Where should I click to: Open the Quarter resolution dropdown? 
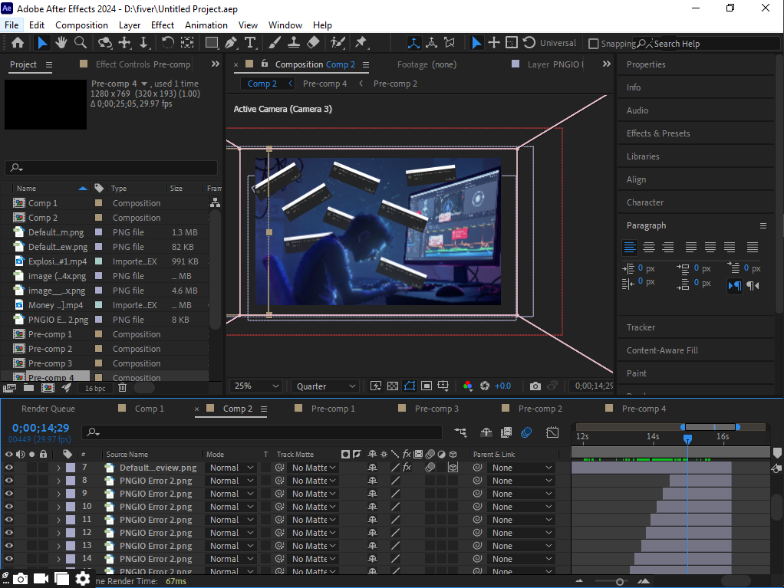[x=325, y=386]
